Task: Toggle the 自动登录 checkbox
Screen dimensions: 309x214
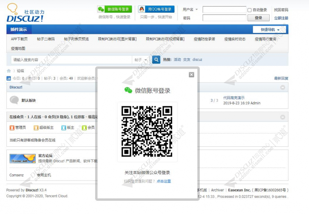Action: [250, 10]
